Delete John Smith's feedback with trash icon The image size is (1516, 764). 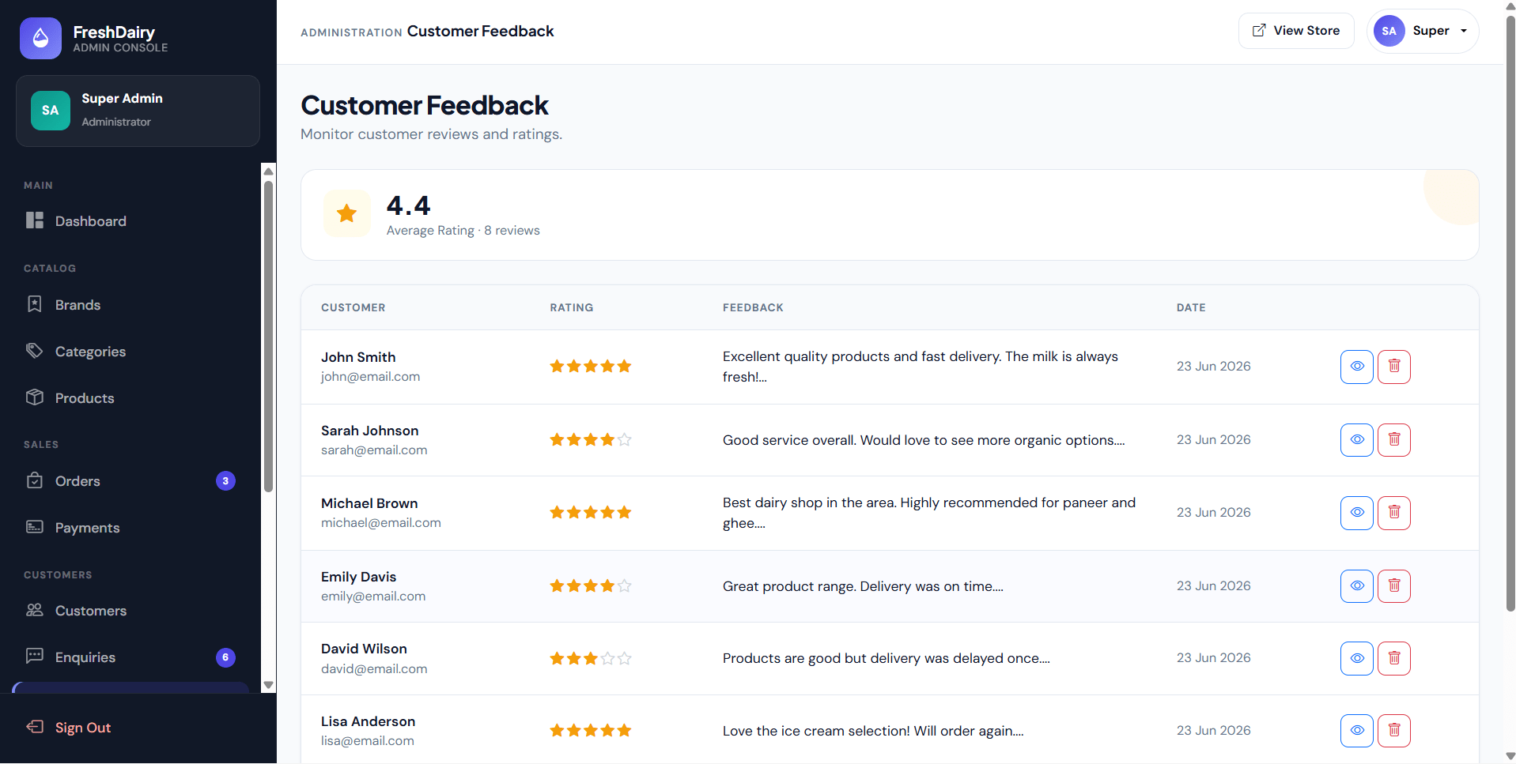click(x=1393, y=367)
